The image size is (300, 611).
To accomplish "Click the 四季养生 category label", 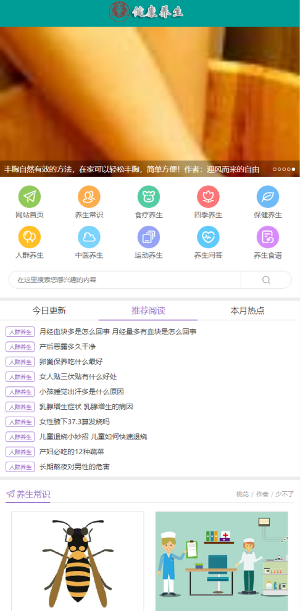I will (209, 215).
